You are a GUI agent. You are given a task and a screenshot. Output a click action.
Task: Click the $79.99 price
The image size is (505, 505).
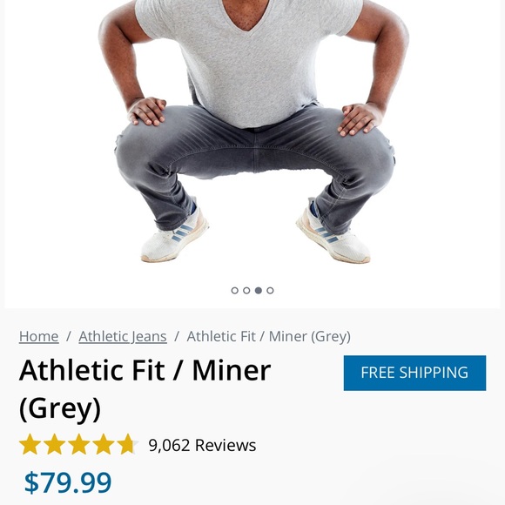(68, 482)
